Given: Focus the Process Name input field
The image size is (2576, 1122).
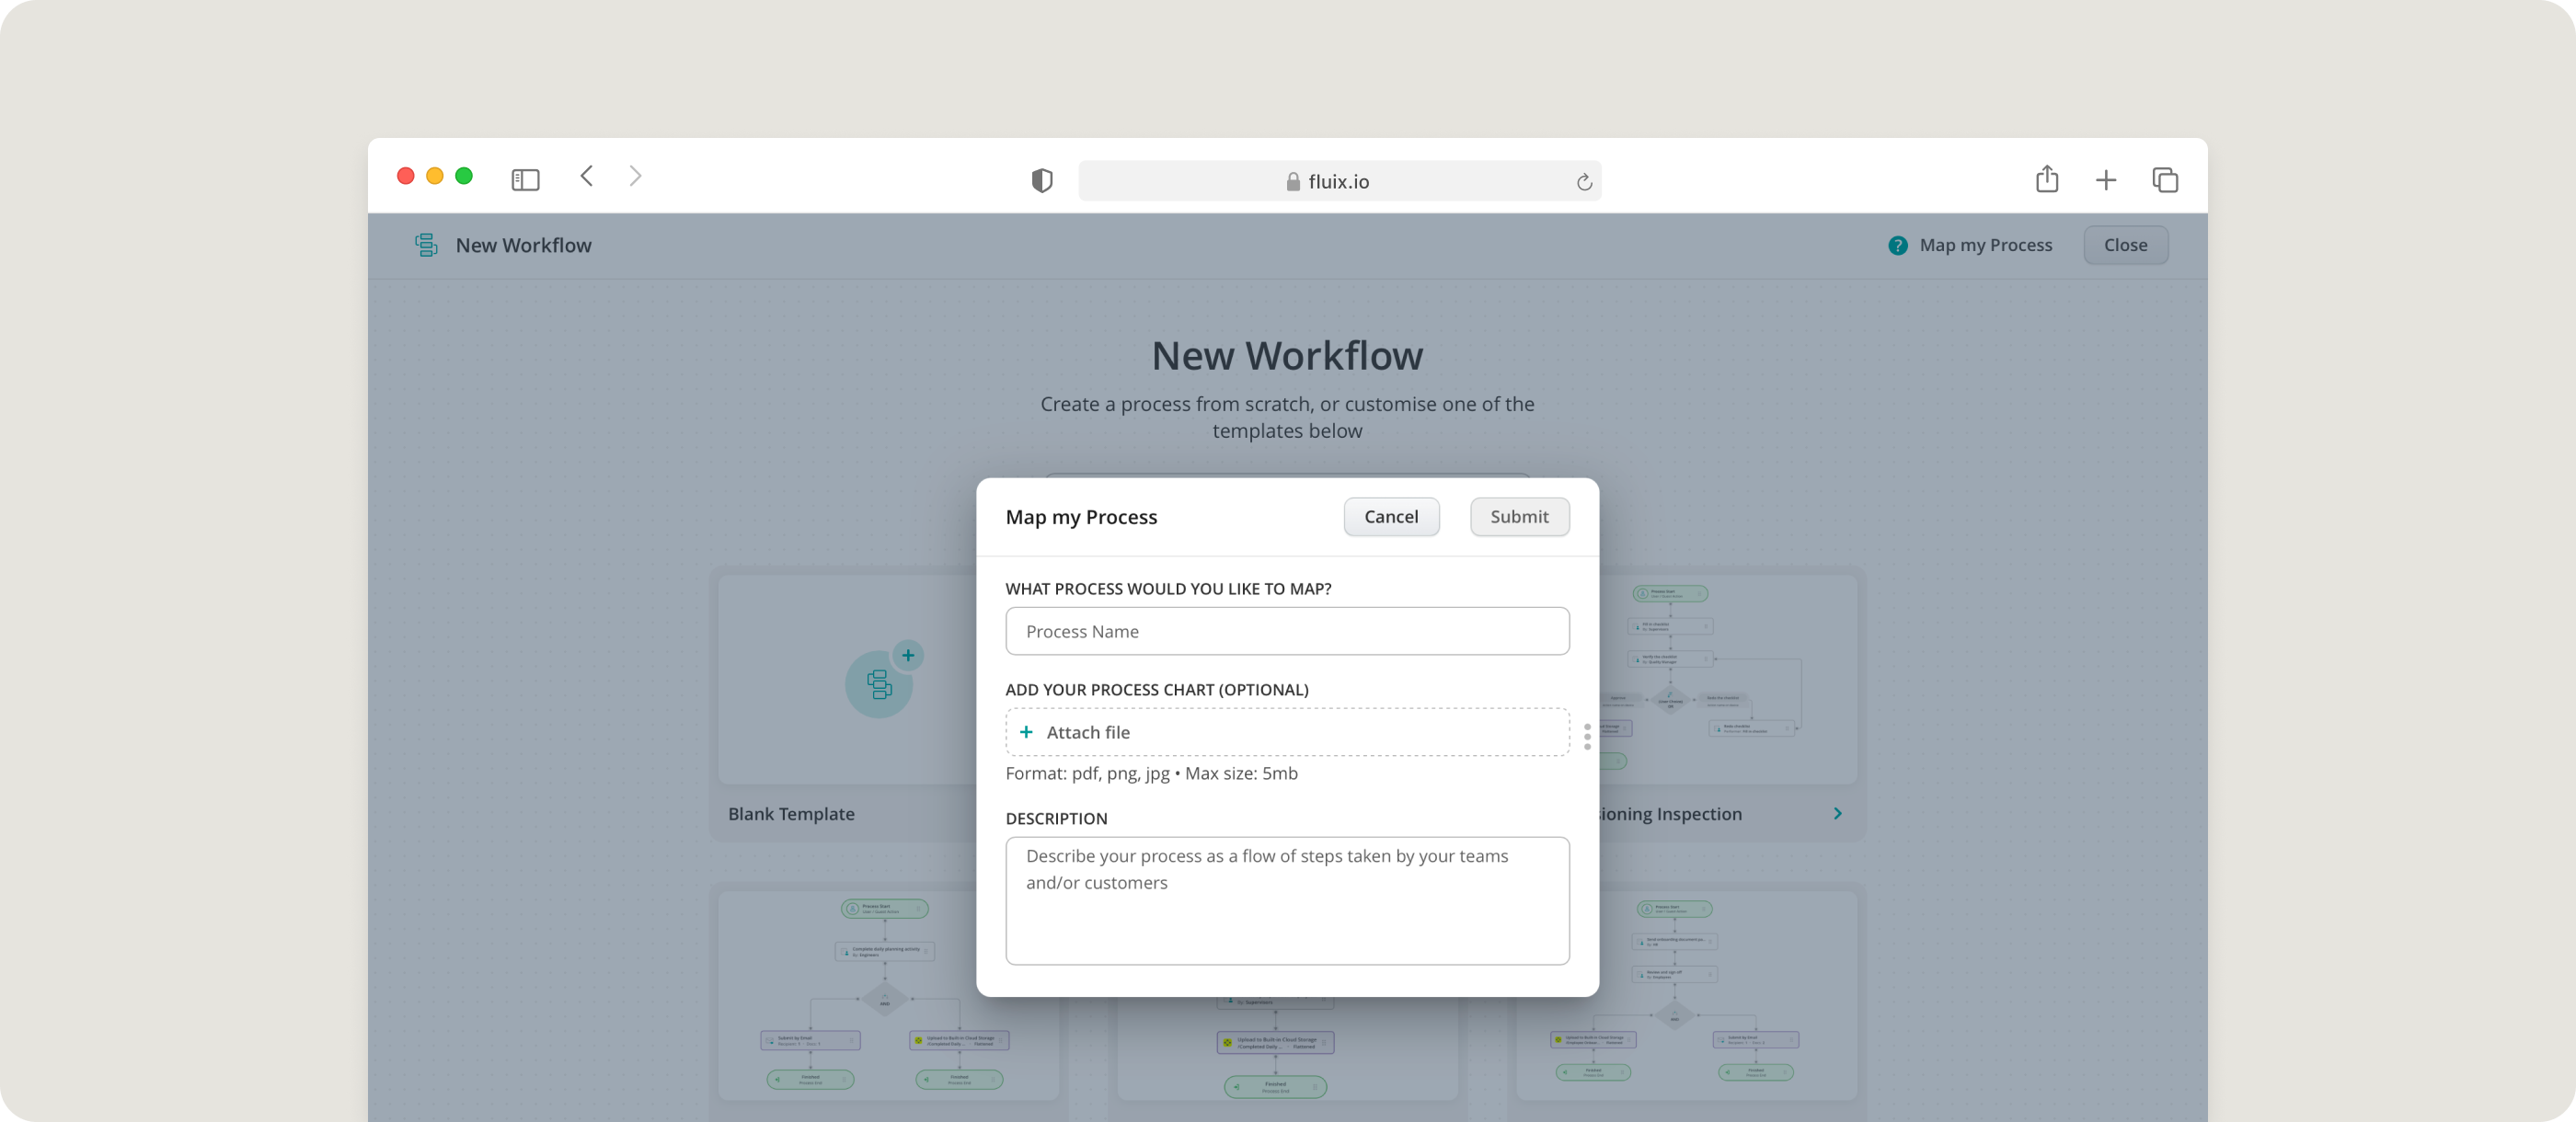Looking at the screenshot, I should (1287, 631).
